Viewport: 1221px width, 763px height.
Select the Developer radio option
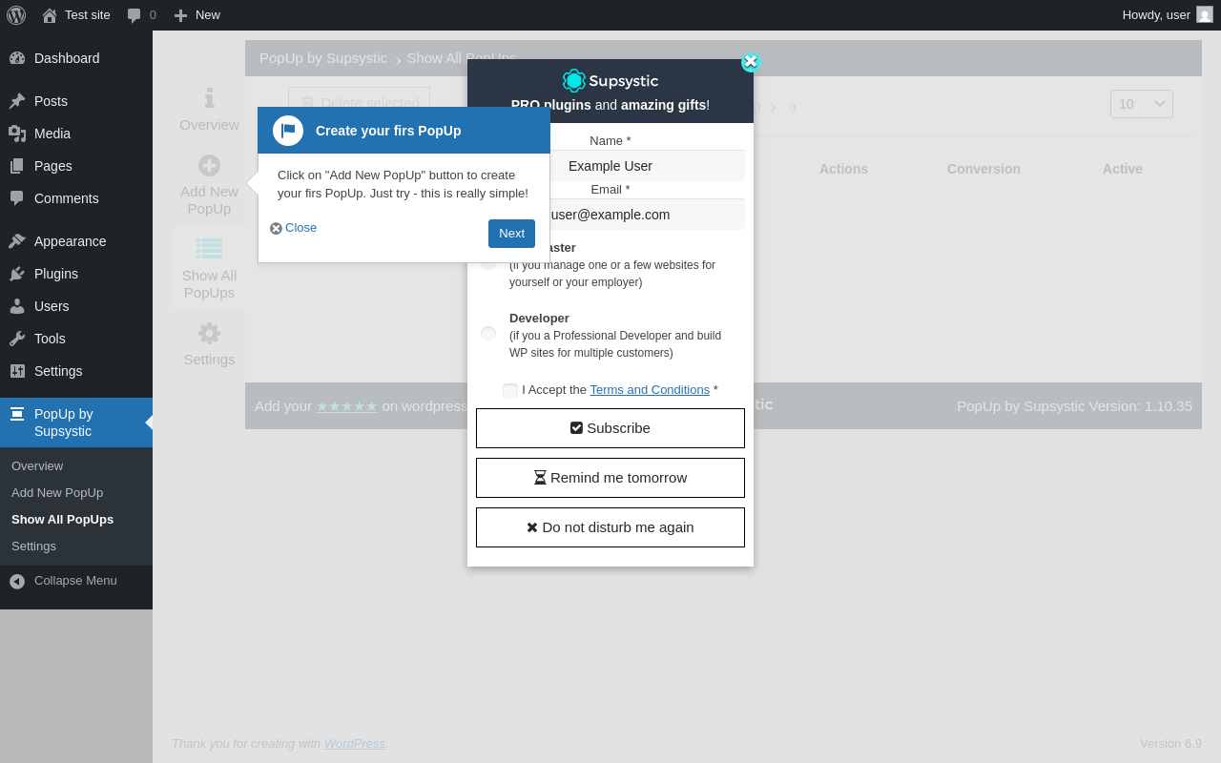488,334
